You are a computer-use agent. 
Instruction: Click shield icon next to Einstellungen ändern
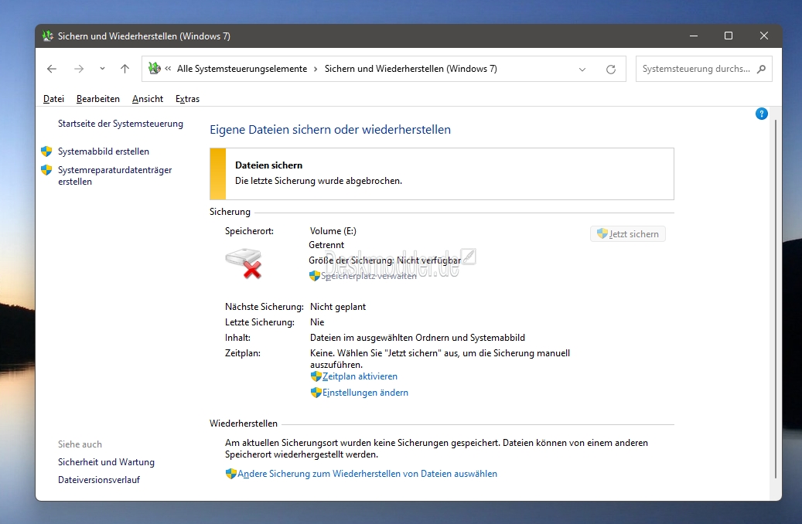(316, 393)
